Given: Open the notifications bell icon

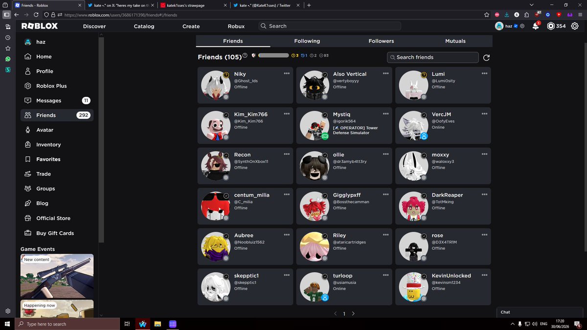Looking at the screenshot, I should [536, 26].
